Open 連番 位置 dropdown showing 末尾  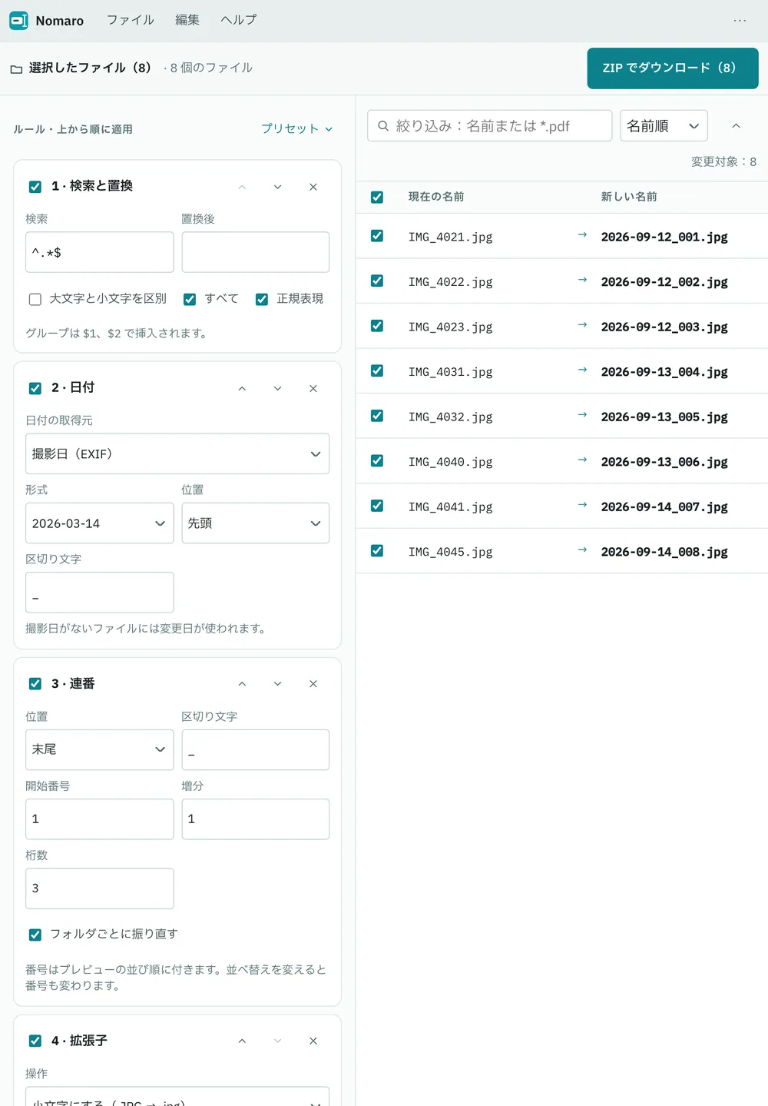click(x=100, y=749)
